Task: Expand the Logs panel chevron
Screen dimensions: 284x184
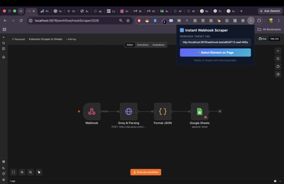Action: [x=280, y=181]
